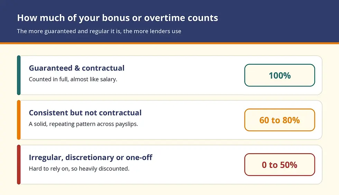
Task: Click the word 'overtime' in title
Action: click(x=164, y=18)
